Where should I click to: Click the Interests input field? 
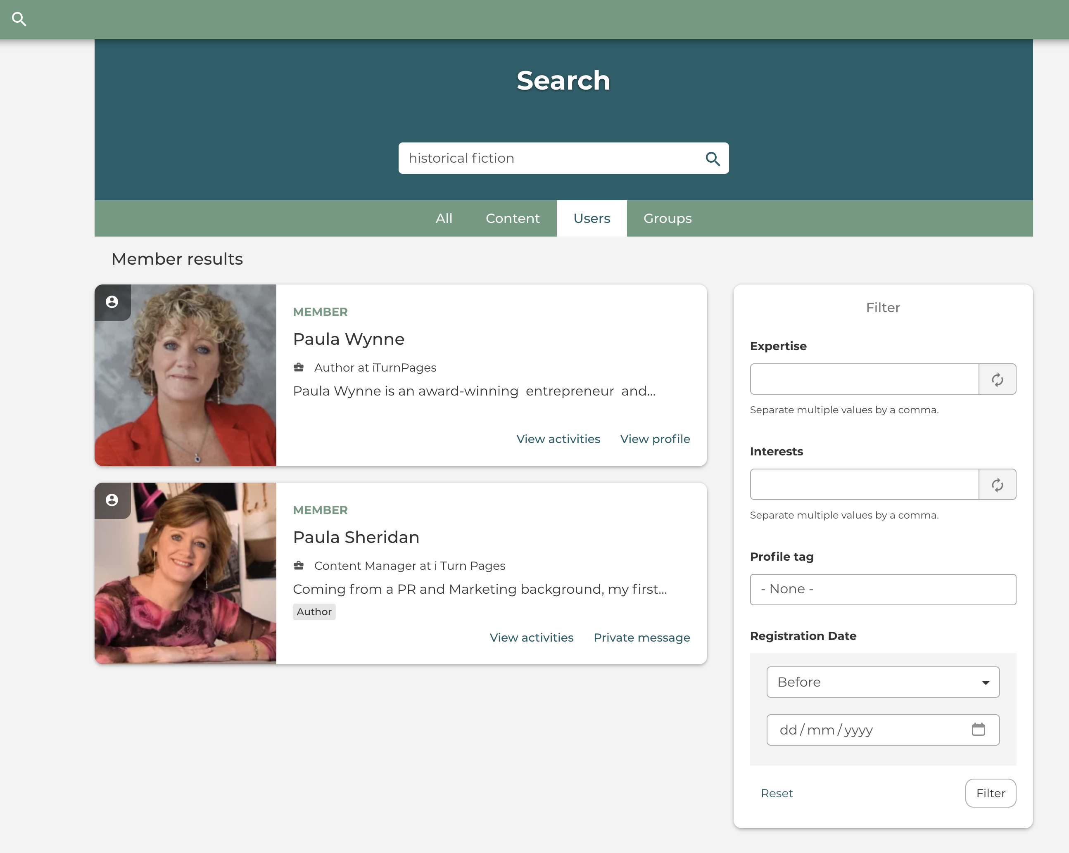(x=864, y=484)
